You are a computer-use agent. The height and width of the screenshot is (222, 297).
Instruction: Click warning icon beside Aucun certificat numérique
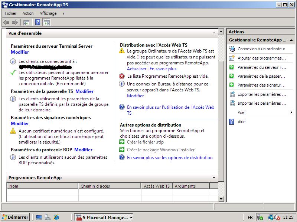[13, 131]
